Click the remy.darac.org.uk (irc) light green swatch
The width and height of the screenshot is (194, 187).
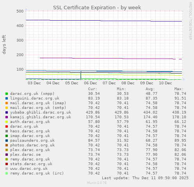[x=7, y=173]
